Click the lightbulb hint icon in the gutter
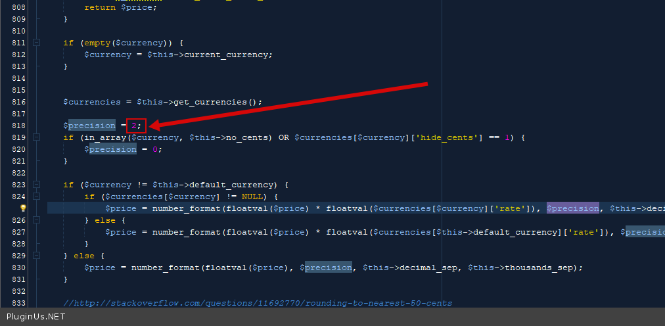Image resolution: width=665 pixels, height=326 pixels. point(23,208)
